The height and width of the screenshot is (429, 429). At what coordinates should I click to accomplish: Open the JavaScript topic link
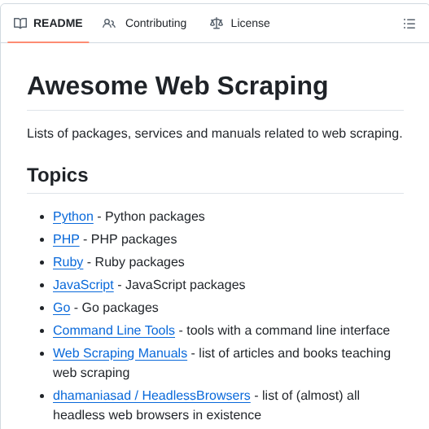click(x=84, y=285)
